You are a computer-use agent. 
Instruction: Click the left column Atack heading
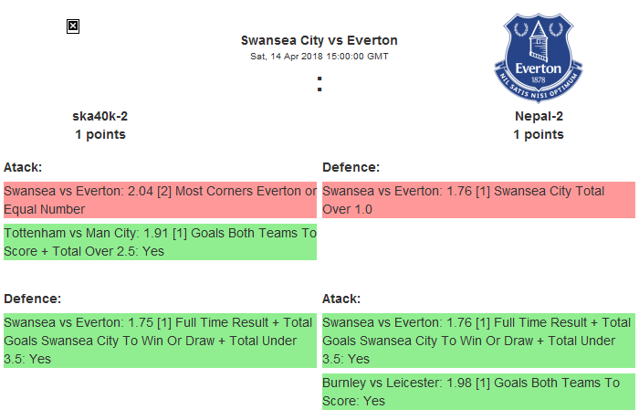[x=23, y=167]
